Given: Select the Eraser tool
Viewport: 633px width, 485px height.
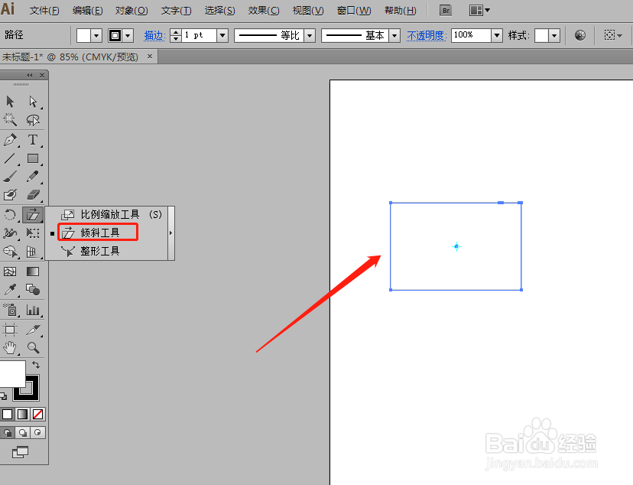Looking at the screenshot, I should [x=33, y=194].
